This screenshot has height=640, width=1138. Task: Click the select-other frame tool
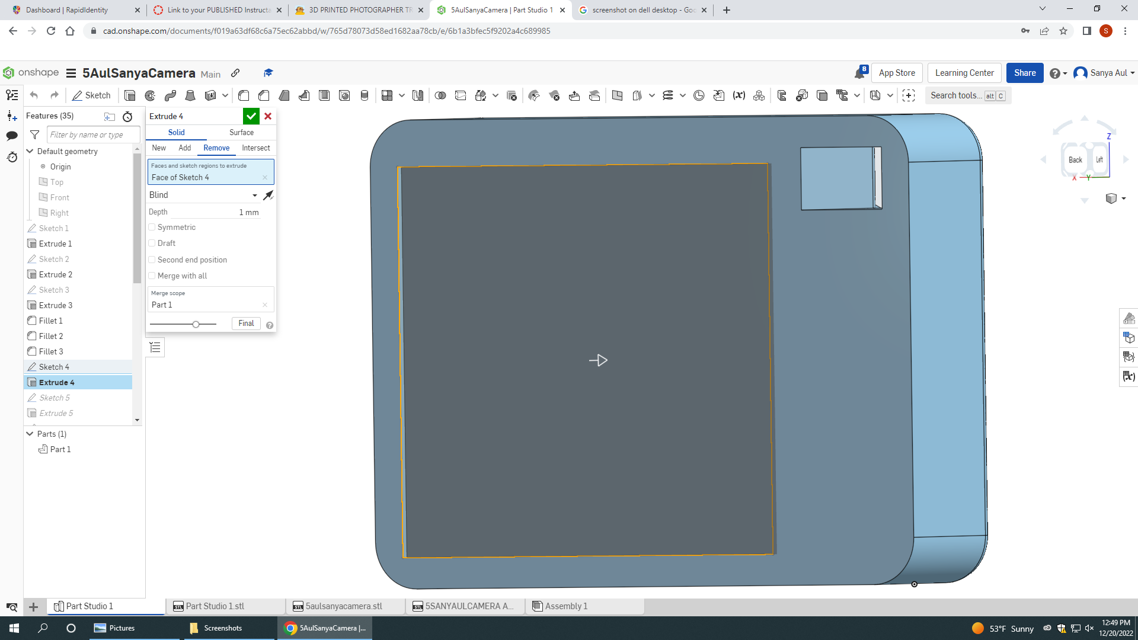[x=909, y=95]
